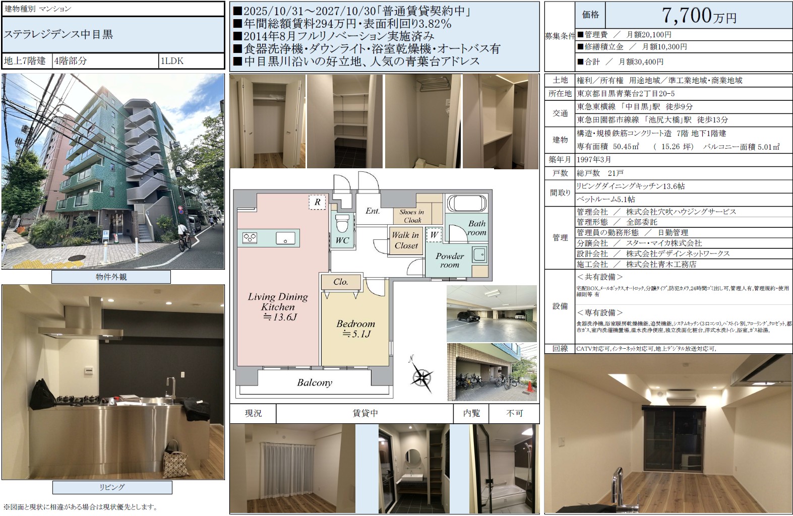Click the kitchen sink symbol on the counter
This screenshot has height=516, width=793.
285,238
